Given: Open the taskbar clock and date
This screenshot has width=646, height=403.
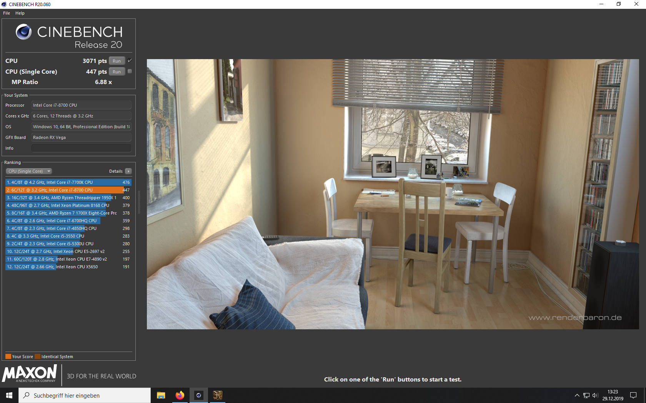Looking at the screenshot, I should point(613,395).
